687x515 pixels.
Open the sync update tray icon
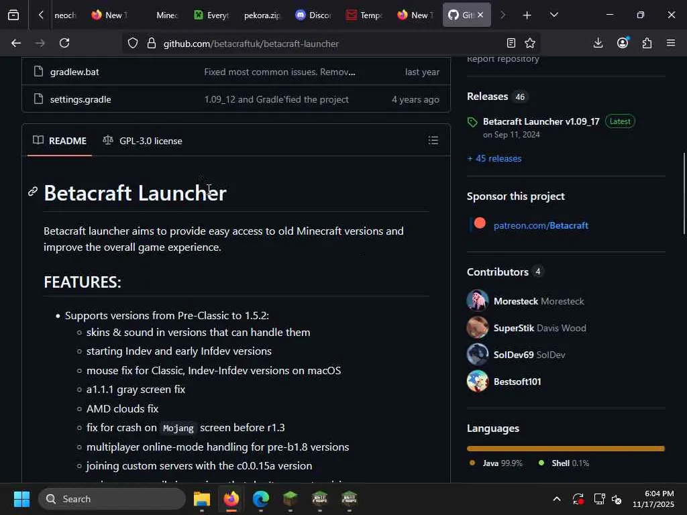tap(578, 499)
